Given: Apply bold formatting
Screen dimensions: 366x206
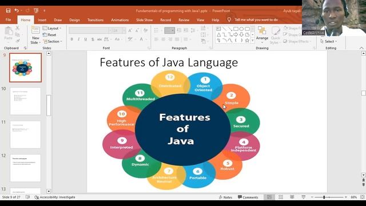Looking at the screenshot, I should click(71, 39).
